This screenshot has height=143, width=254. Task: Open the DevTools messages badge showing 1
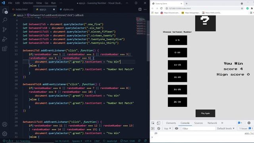(240, 123)
